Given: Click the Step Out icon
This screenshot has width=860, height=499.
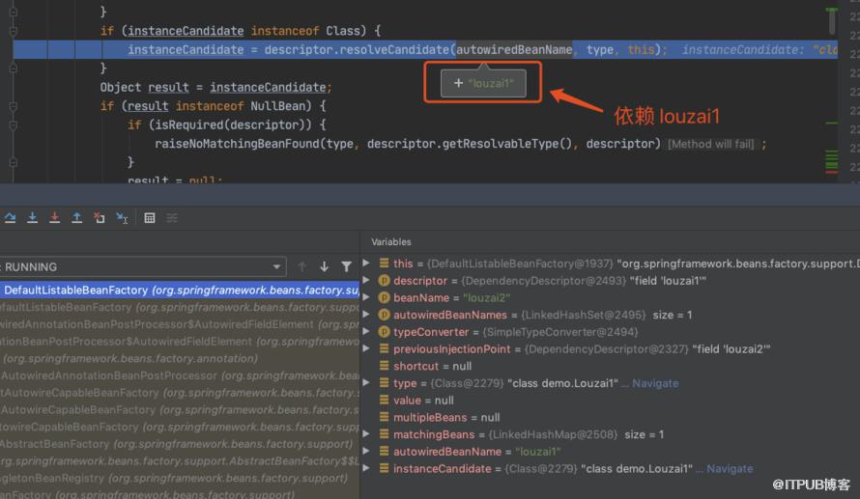Looking at the screenshot, I should 76,218.
